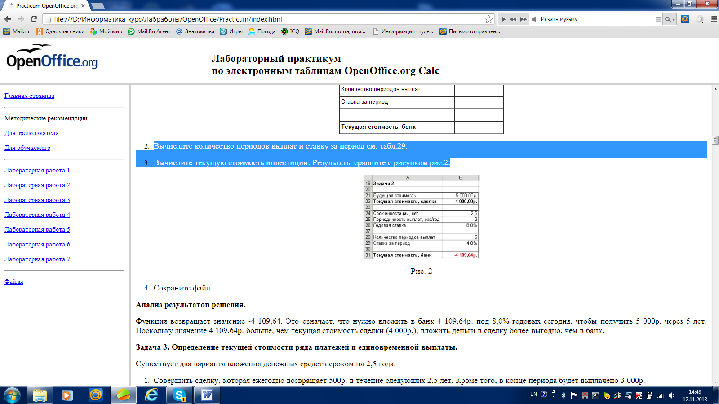Open Лабораторная работа 6 link
Image resolution: width=719 pixels, height=404 pixels.
pyautogui.click(x=37, y=244)
